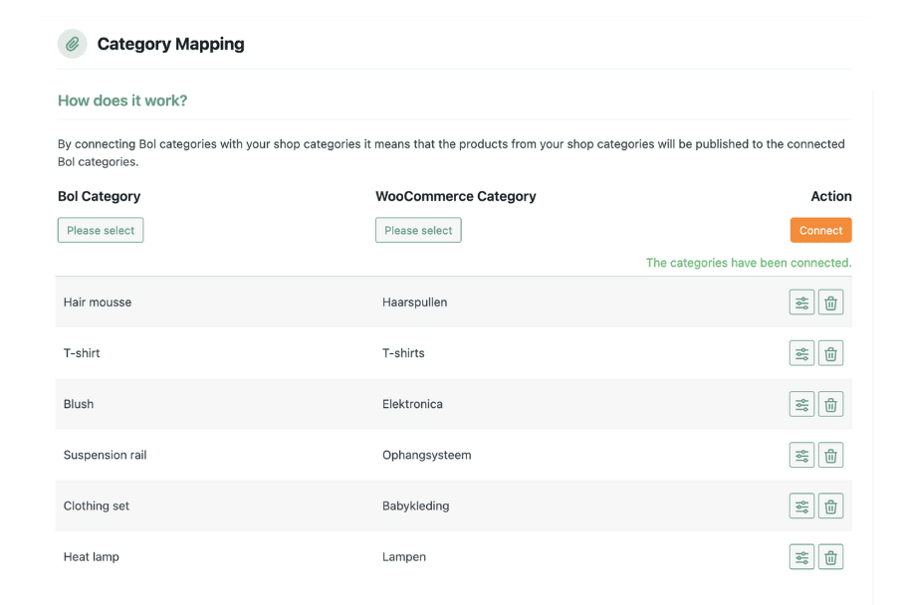The width and height of the screenshot is (908, 605).
Task: Open settings for Clothing set mapping
Action: point(801,505)
